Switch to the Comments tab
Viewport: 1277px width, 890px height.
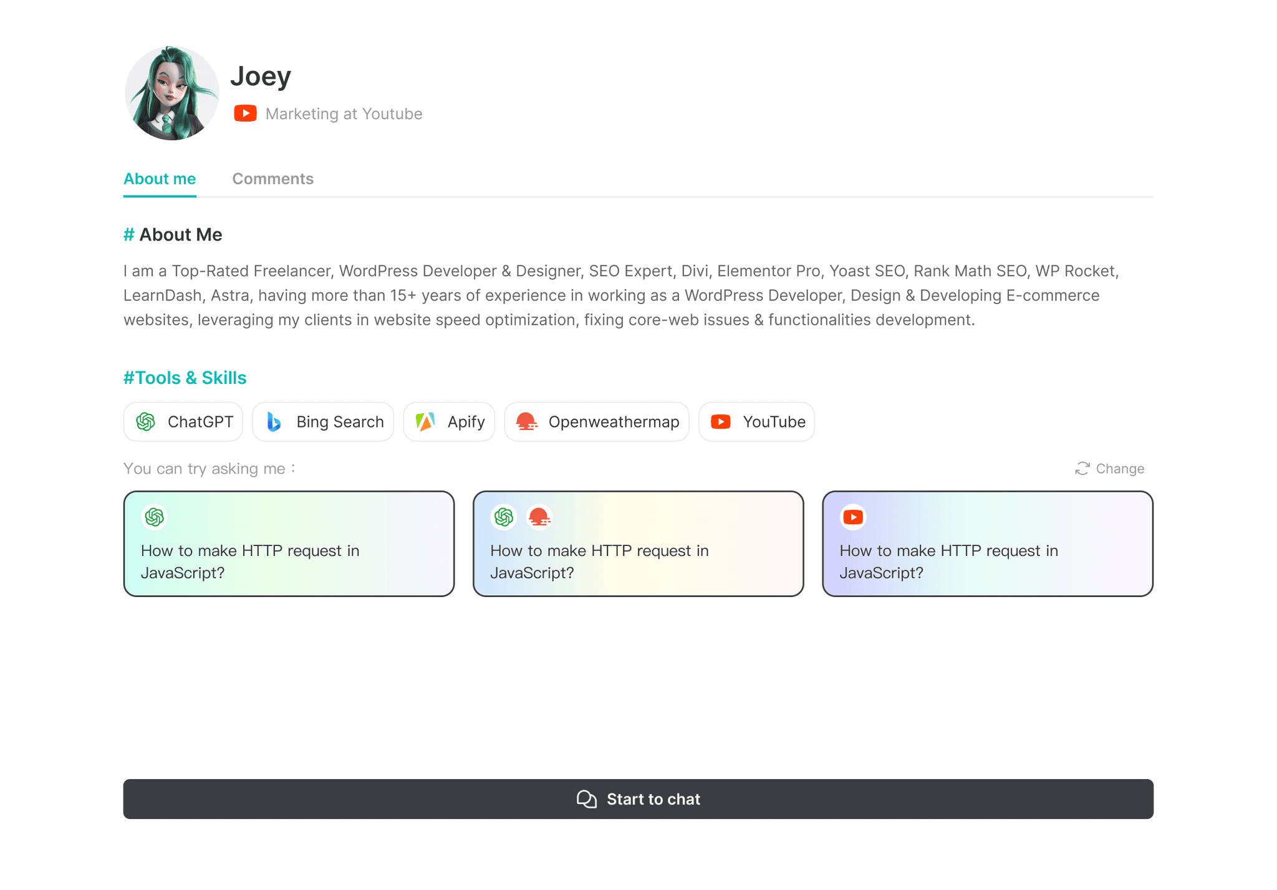(272, 179)
